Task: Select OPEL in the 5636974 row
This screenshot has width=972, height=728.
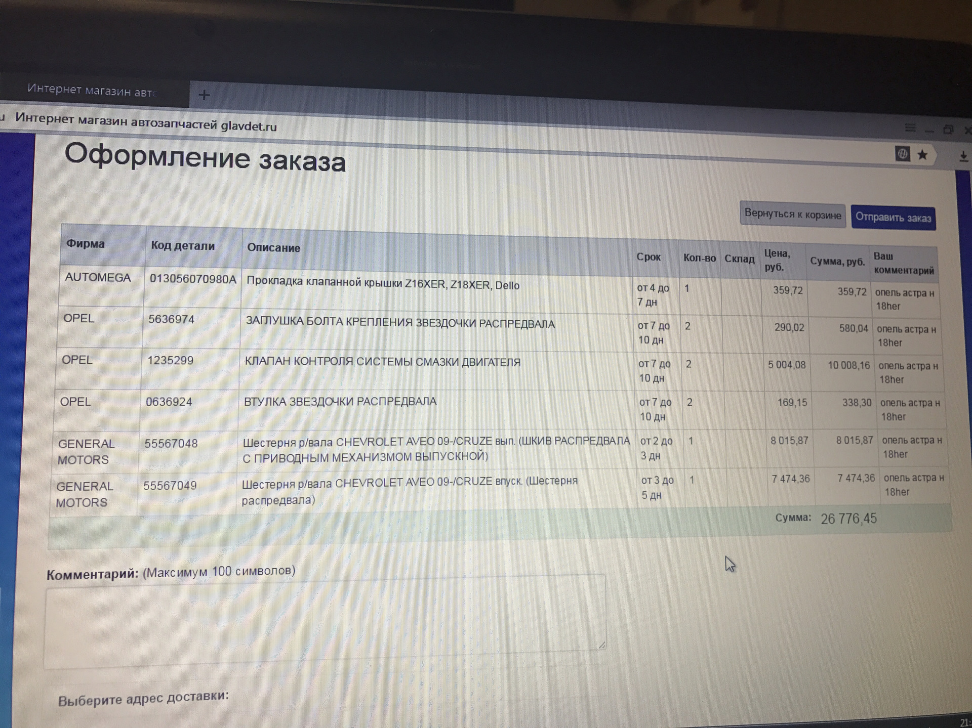Action: click(x=78, y=318)
